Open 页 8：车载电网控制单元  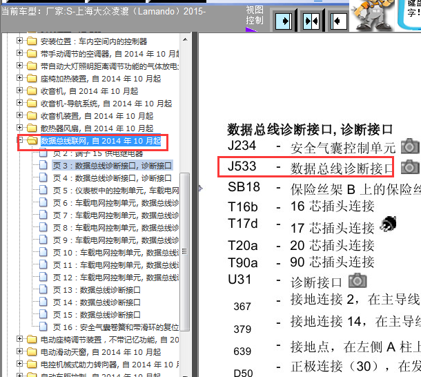tap(116, 228)
